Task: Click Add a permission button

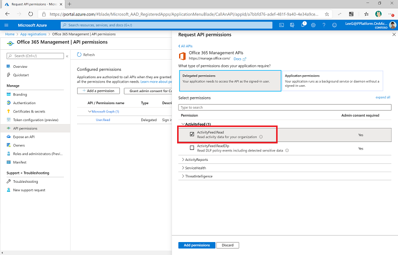Action: coord(98,91)
